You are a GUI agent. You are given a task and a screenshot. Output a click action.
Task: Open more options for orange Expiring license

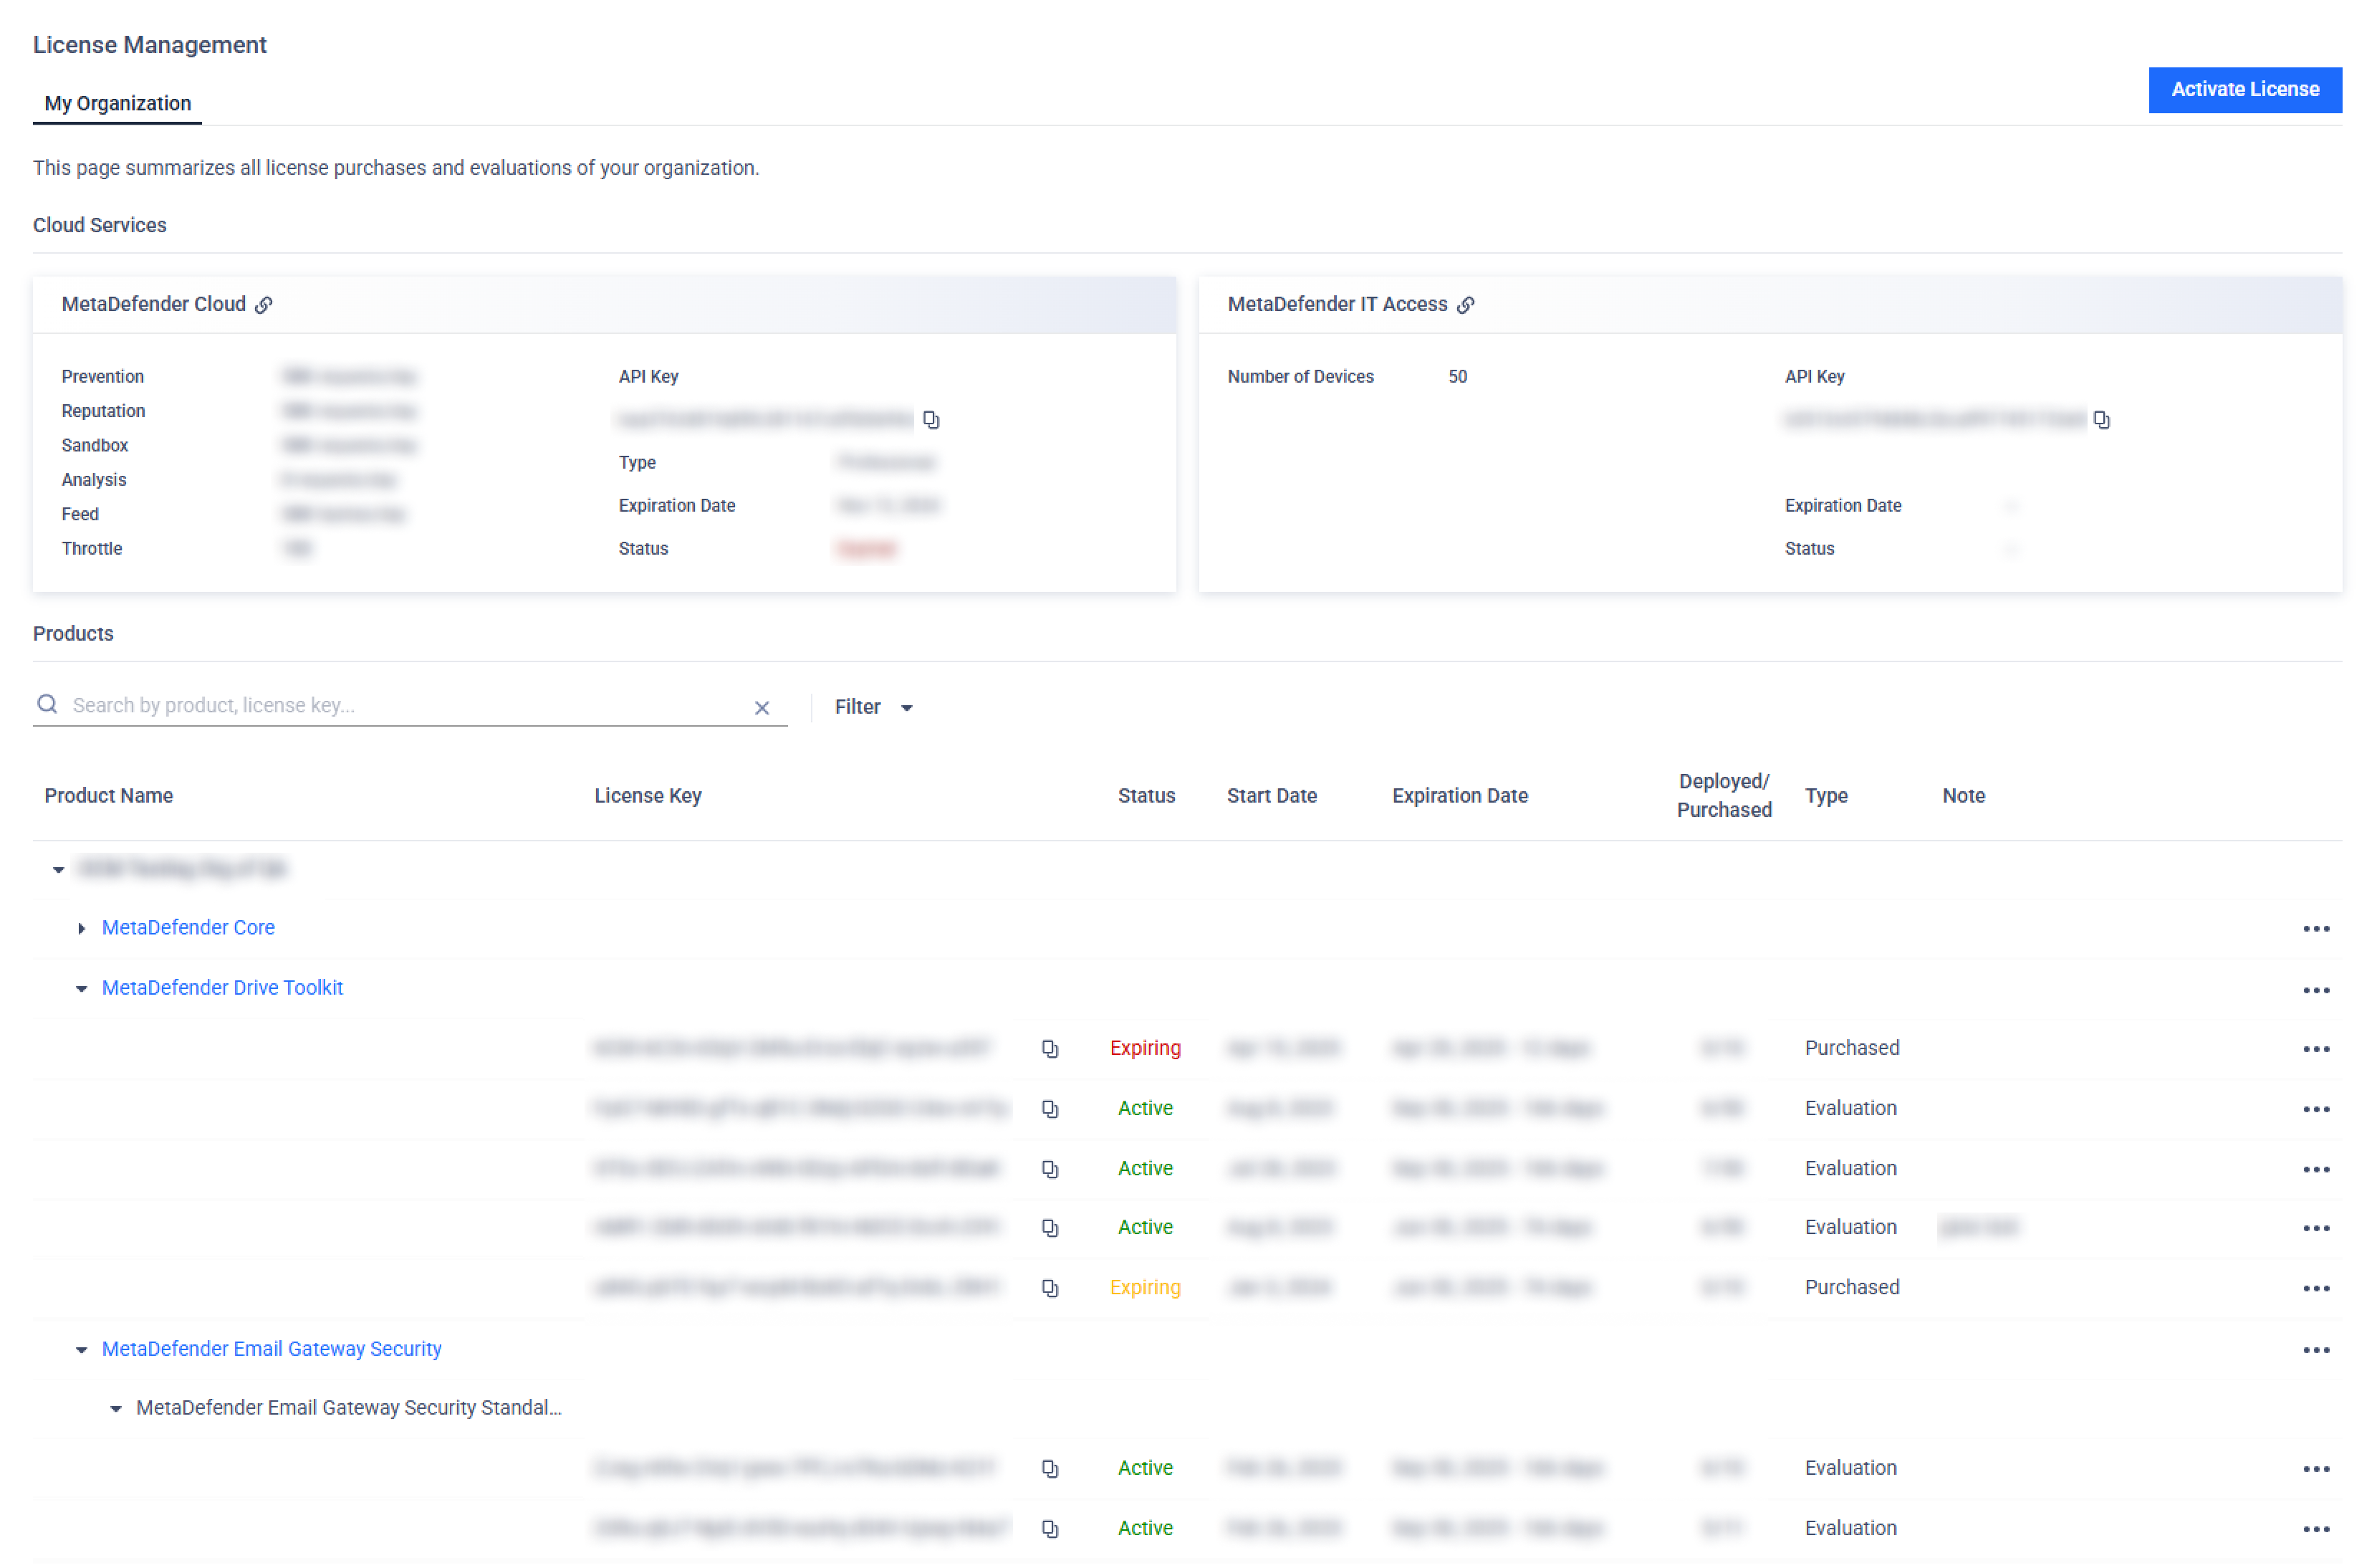[2315, 1288]
